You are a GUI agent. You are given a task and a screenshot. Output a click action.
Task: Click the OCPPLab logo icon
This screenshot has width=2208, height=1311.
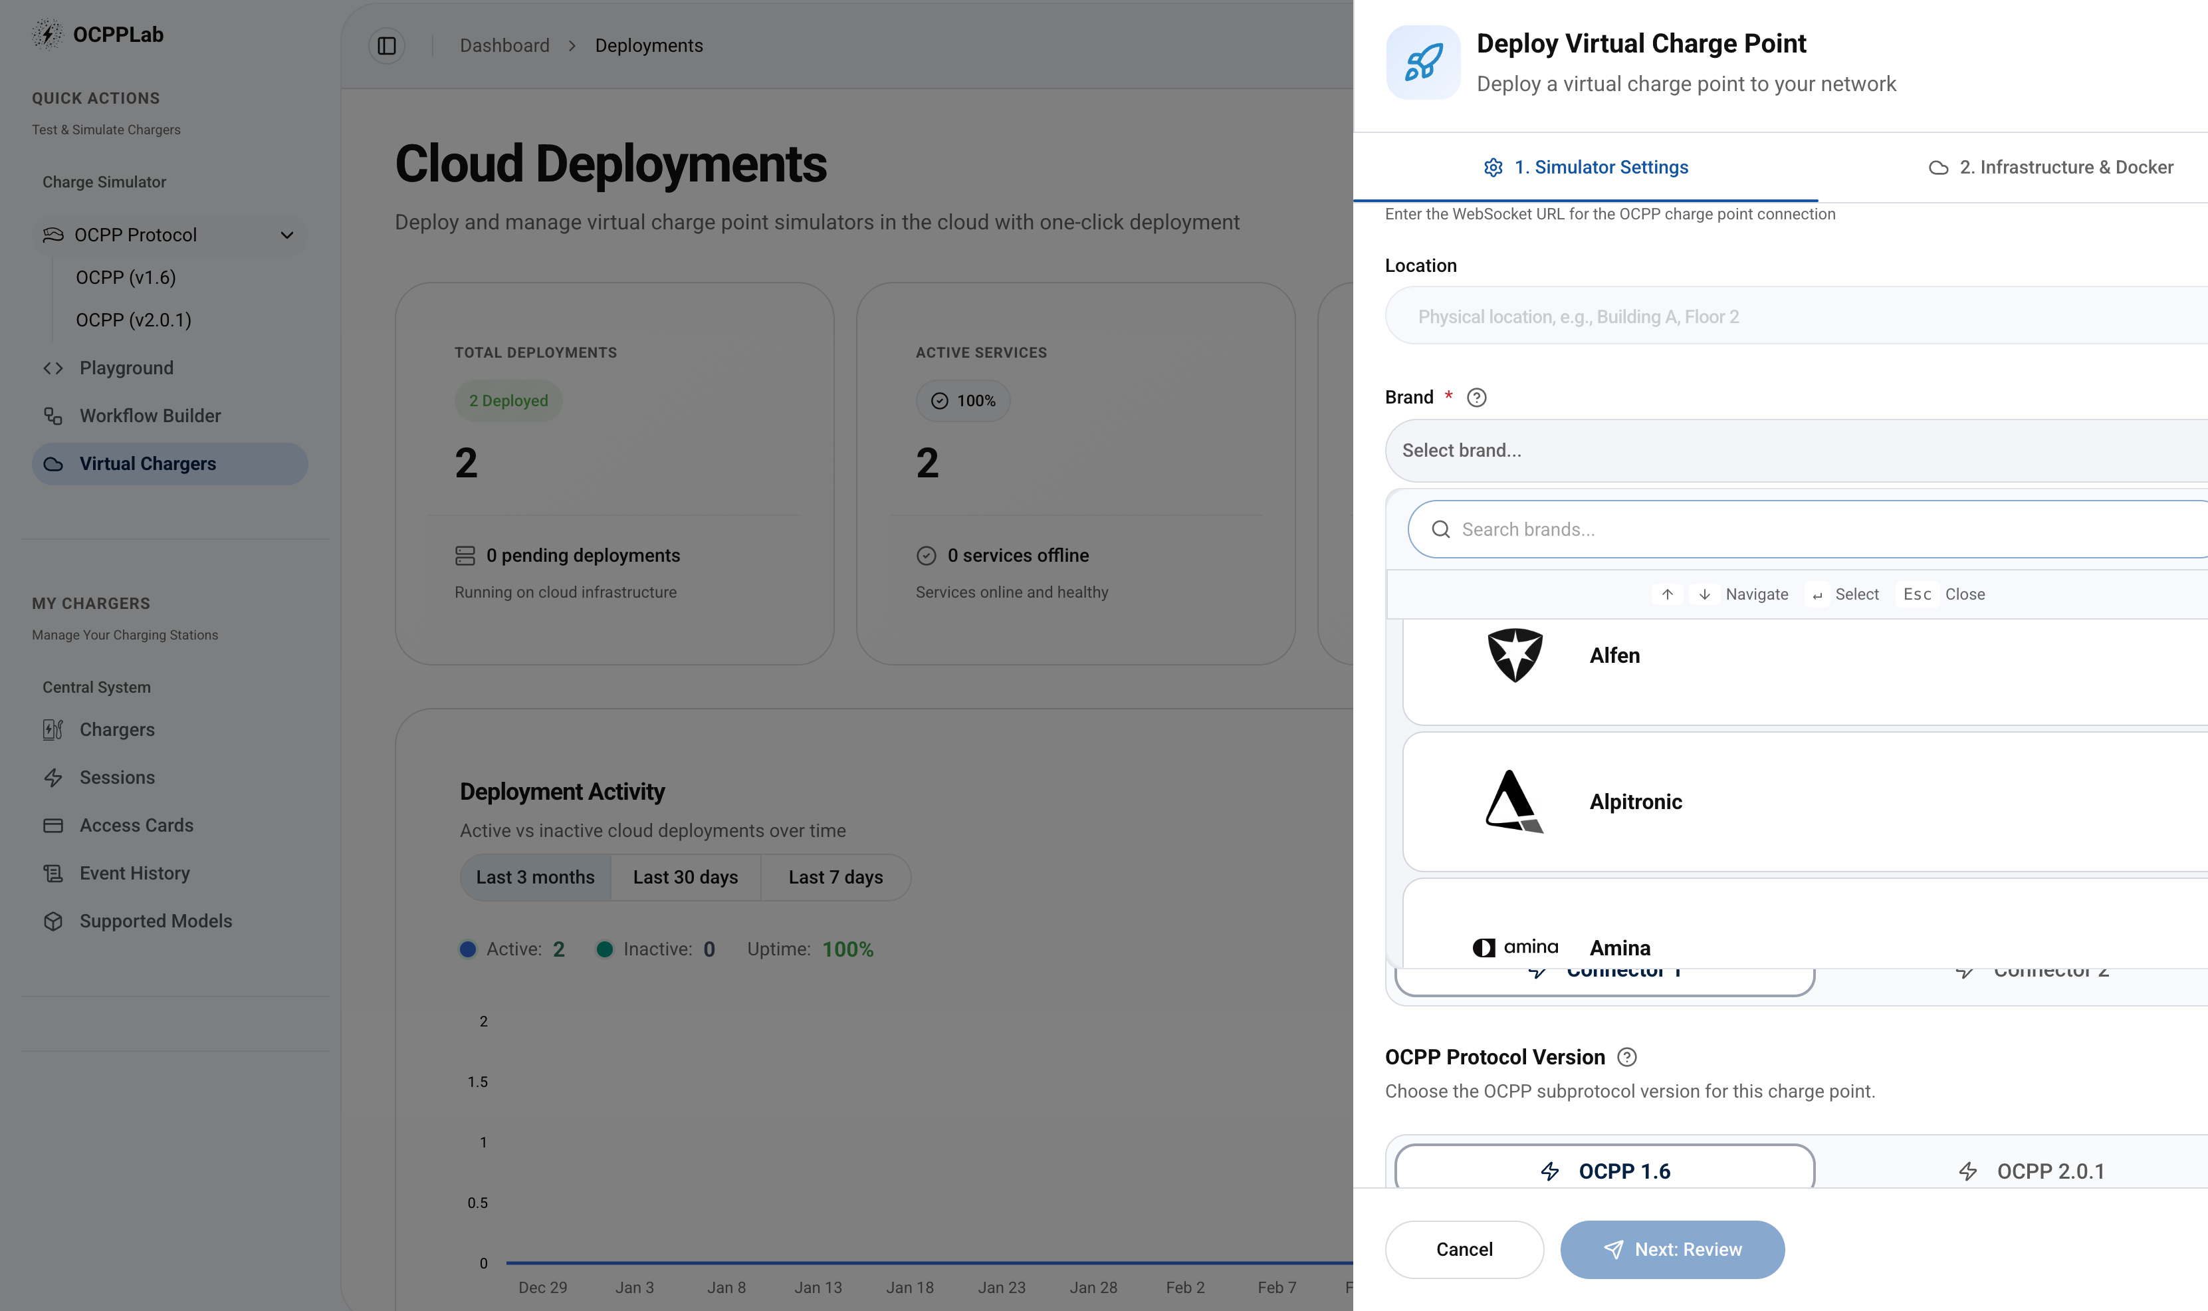pos(47,35)
